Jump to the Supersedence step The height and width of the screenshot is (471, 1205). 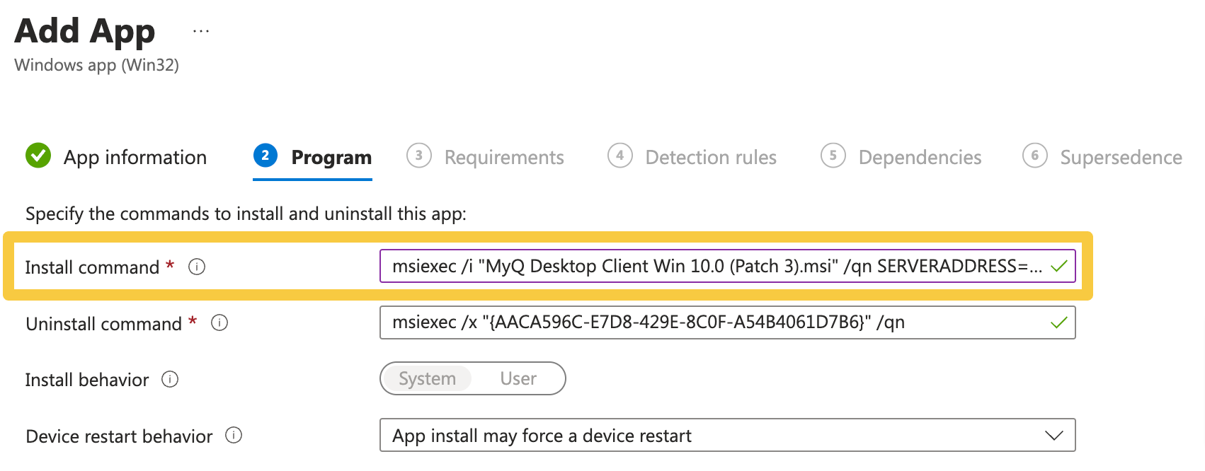point(1120,157)
